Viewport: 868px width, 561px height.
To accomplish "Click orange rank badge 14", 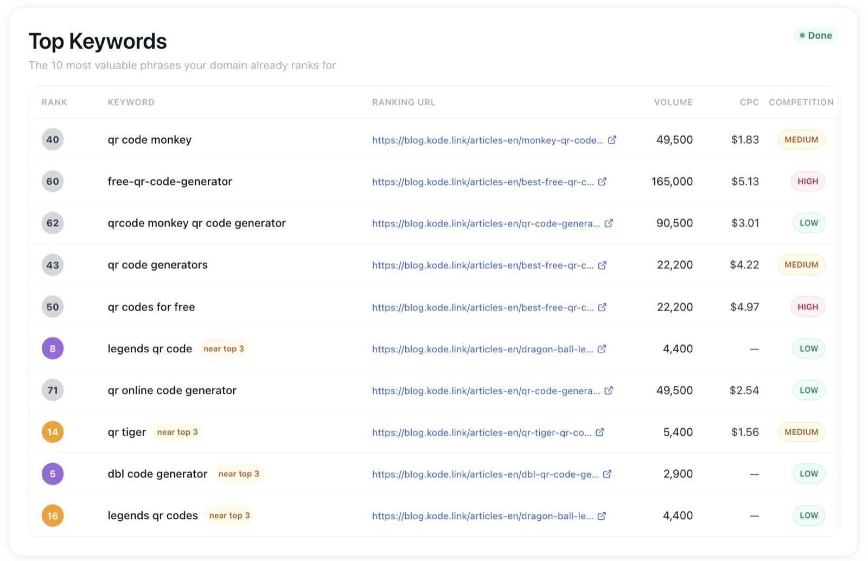I will coord(53,432).
